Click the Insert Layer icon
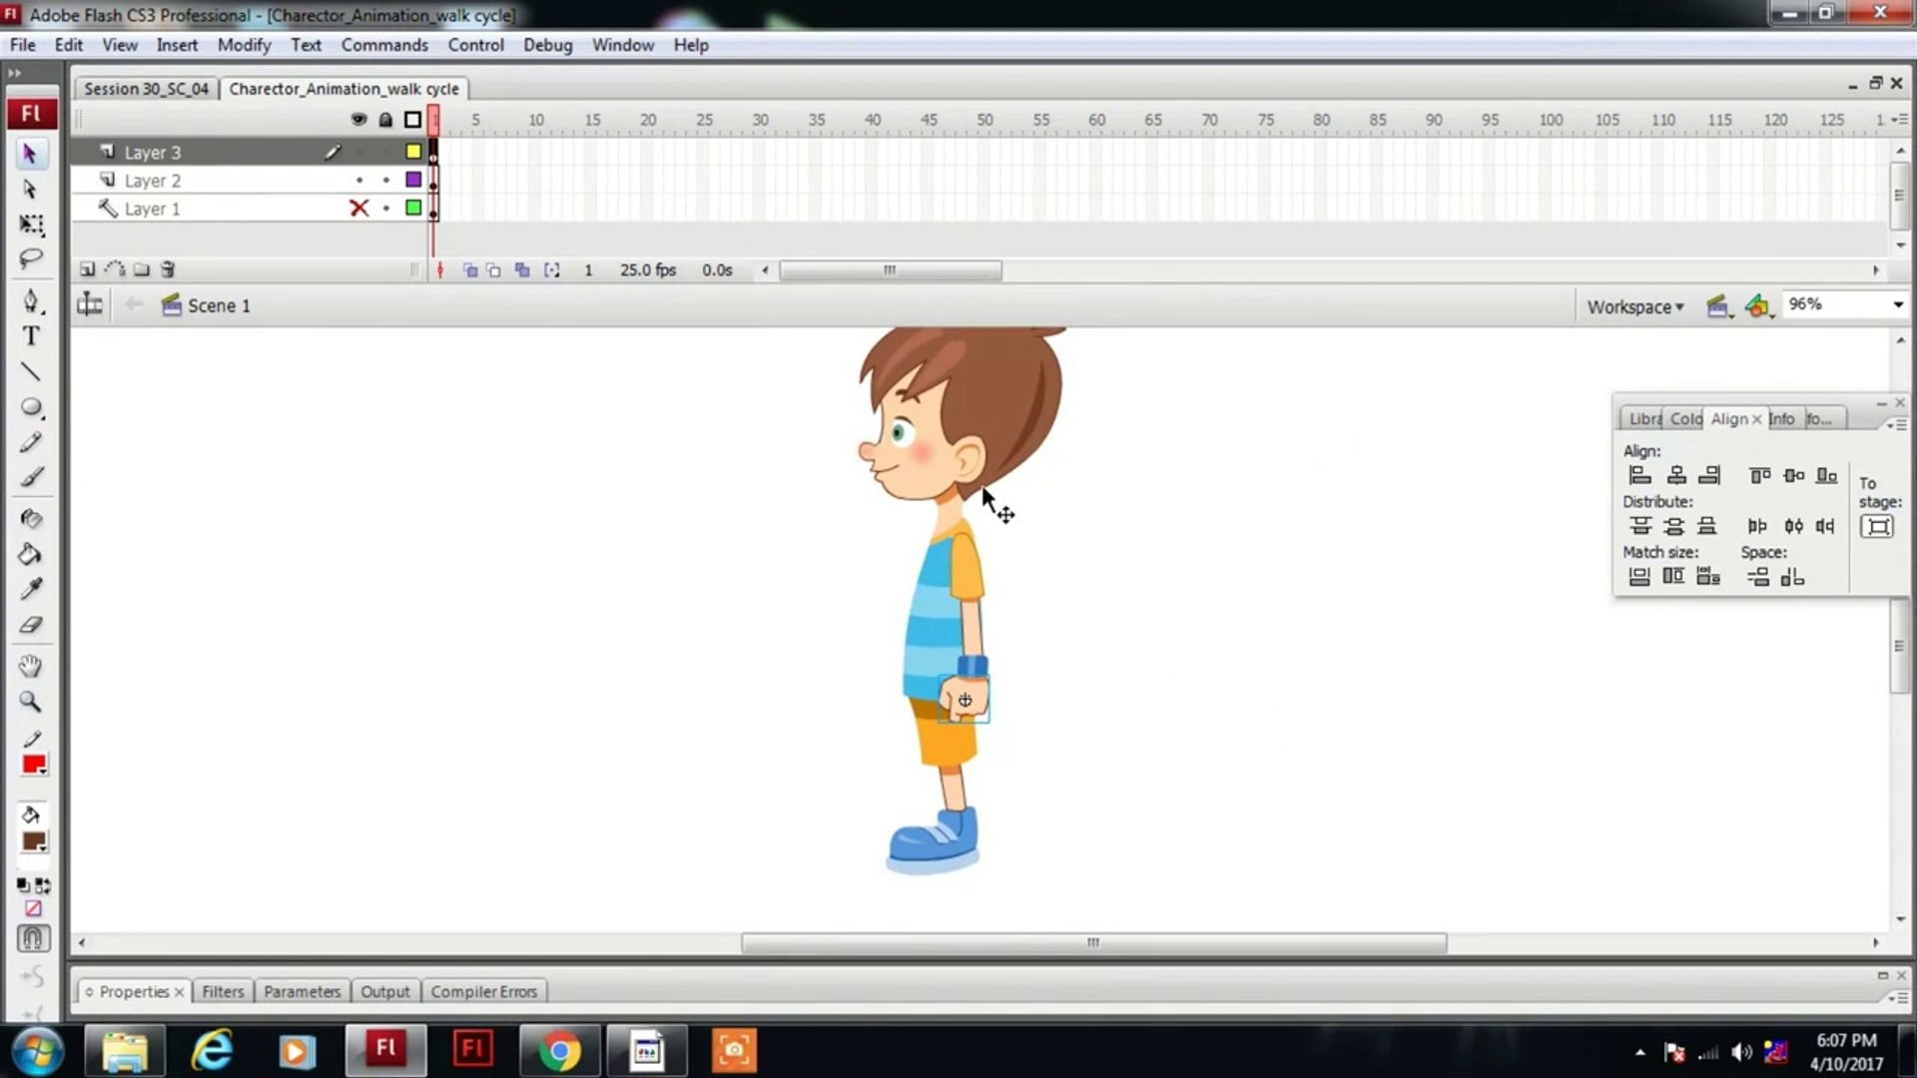Image resolution: width=1917 pixels, height=1078 pixels. pos(88,269)
